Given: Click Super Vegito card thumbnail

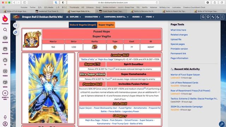Looking at the screenshot, I should [x=32, y=40].
